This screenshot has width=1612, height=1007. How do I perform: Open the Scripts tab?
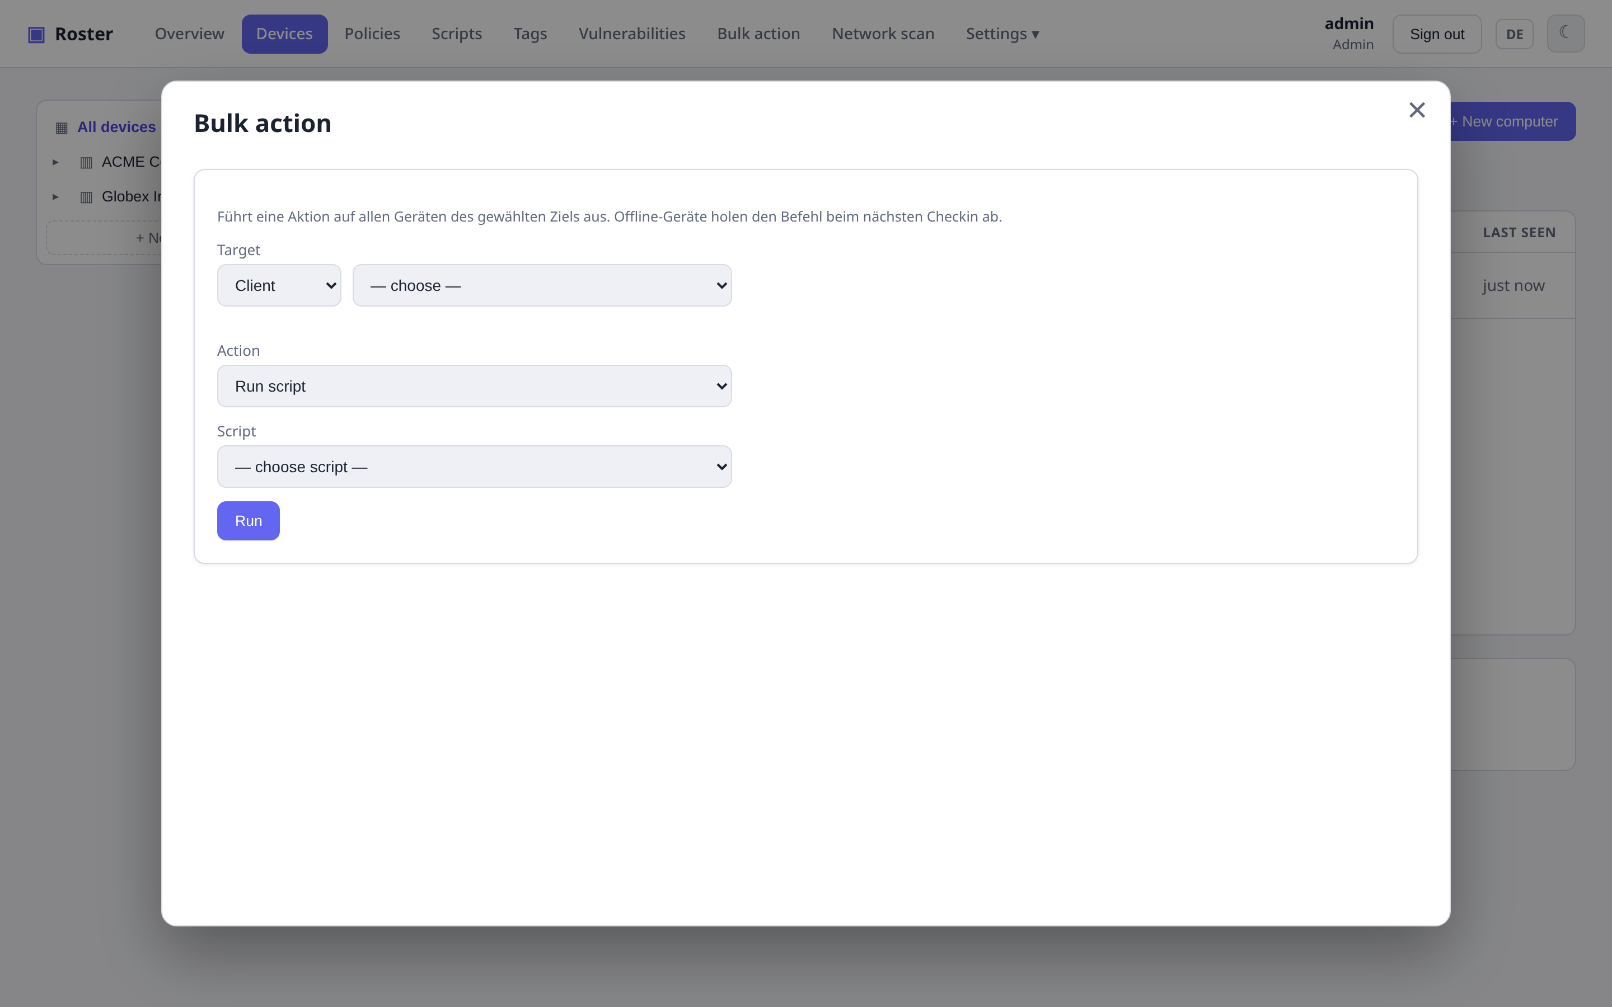point(456,34)
